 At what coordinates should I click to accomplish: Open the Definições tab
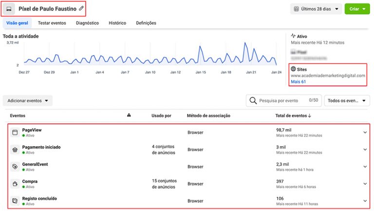(x=146, y=23)
